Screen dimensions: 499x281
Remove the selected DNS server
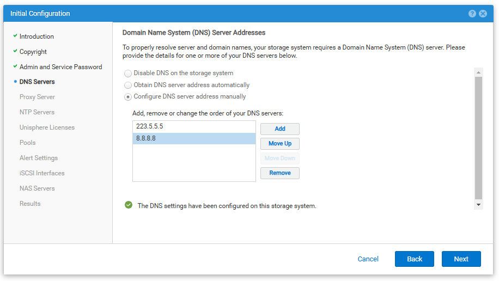[x=279, y=173]
